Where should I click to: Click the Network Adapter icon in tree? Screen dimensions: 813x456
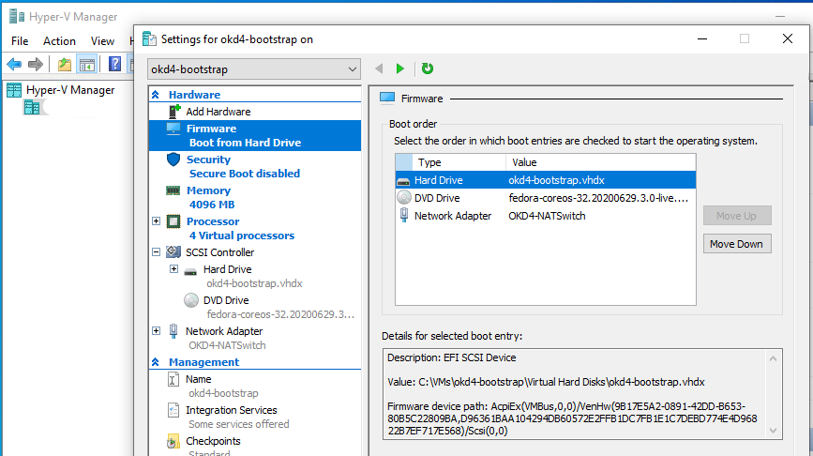pyautogui.click(x=173, y=331)
